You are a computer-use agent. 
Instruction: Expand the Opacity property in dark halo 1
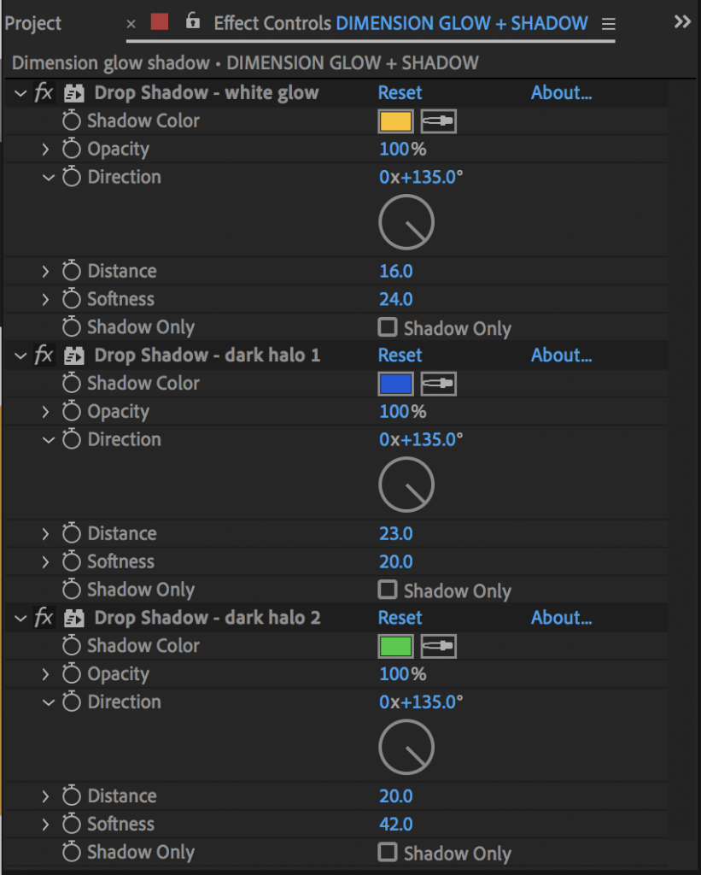46,412
